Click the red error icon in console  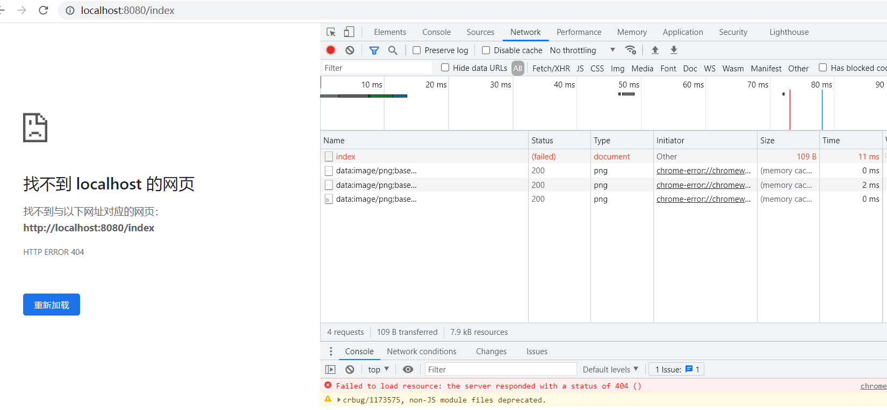(328, 385)
